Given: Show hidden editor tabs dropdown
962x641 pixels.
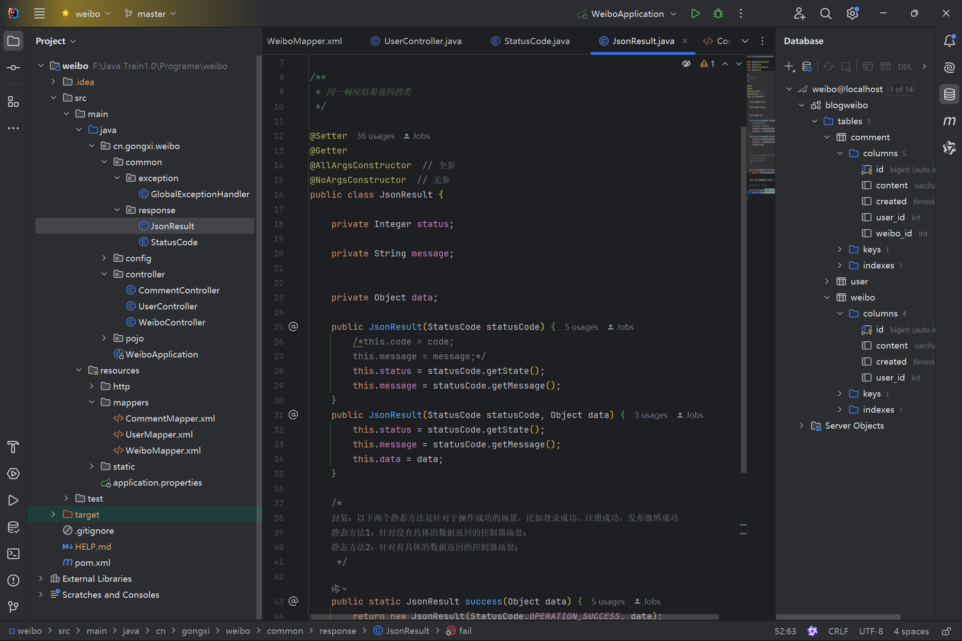Looking at the screenshot, I should [x=745, y=41].
